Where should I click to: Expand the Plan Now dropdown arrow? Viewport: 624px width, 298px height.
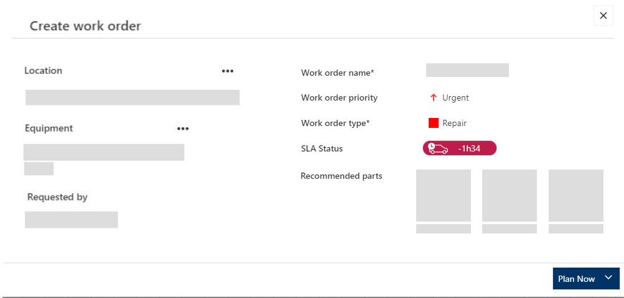pyautogui.click(x=608, y=278)
